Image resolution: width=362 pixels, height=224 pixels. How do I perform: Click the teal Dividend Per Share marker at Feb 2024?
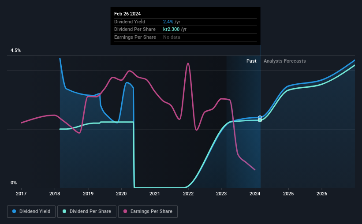(260, 120)
